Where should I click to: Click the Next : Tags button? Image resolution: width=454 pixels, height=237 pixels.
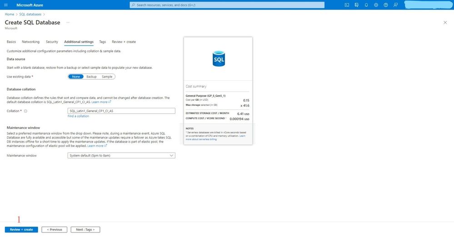[x=85, y=230]
